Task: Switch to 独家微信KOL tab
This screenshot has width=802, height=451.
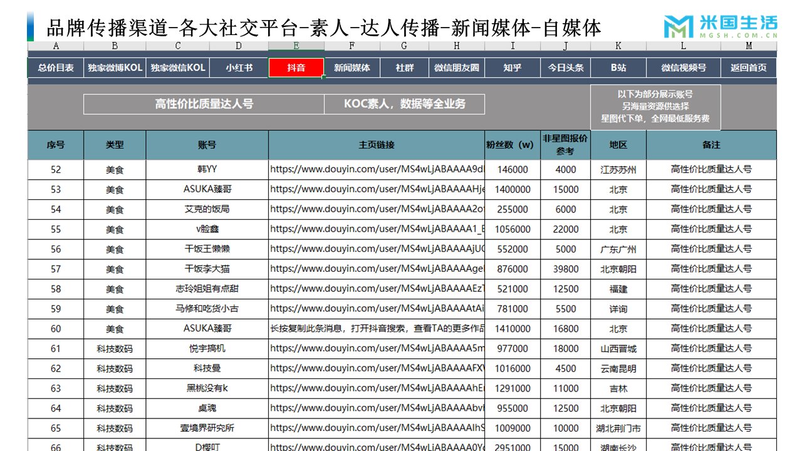Action: pos(178,68)
